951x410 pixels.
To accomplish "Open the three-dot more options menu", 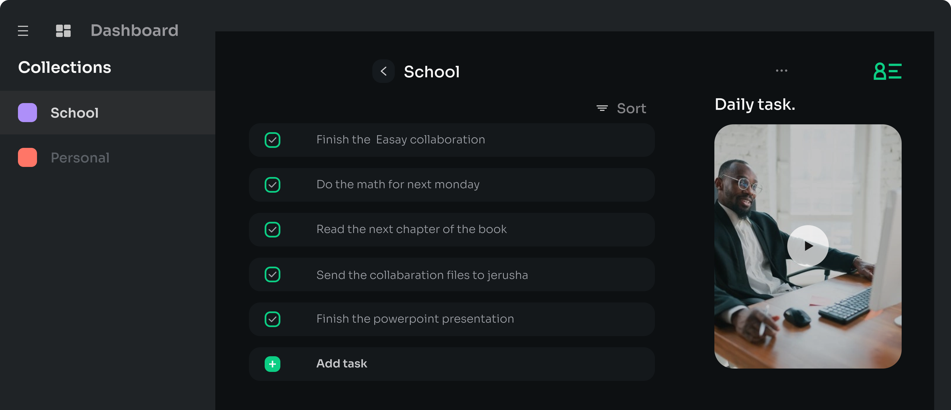I will click(782, 70).
